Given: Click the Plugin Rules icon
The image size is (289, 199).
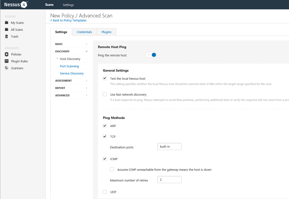Looking at the screenshot, I should click(x=7, y=61).
